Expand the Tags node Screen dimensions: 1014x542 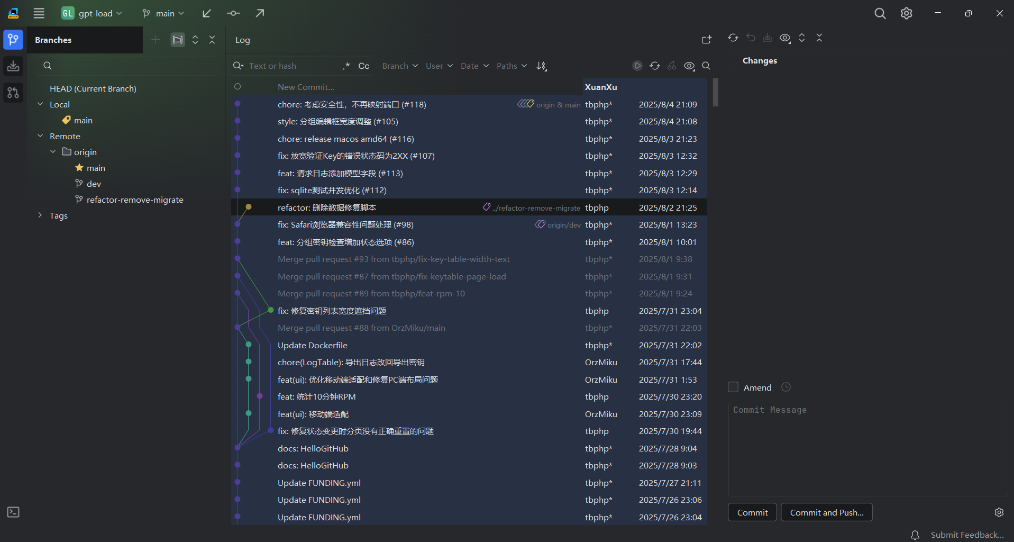pyautogui.click(x=40, y=215)
